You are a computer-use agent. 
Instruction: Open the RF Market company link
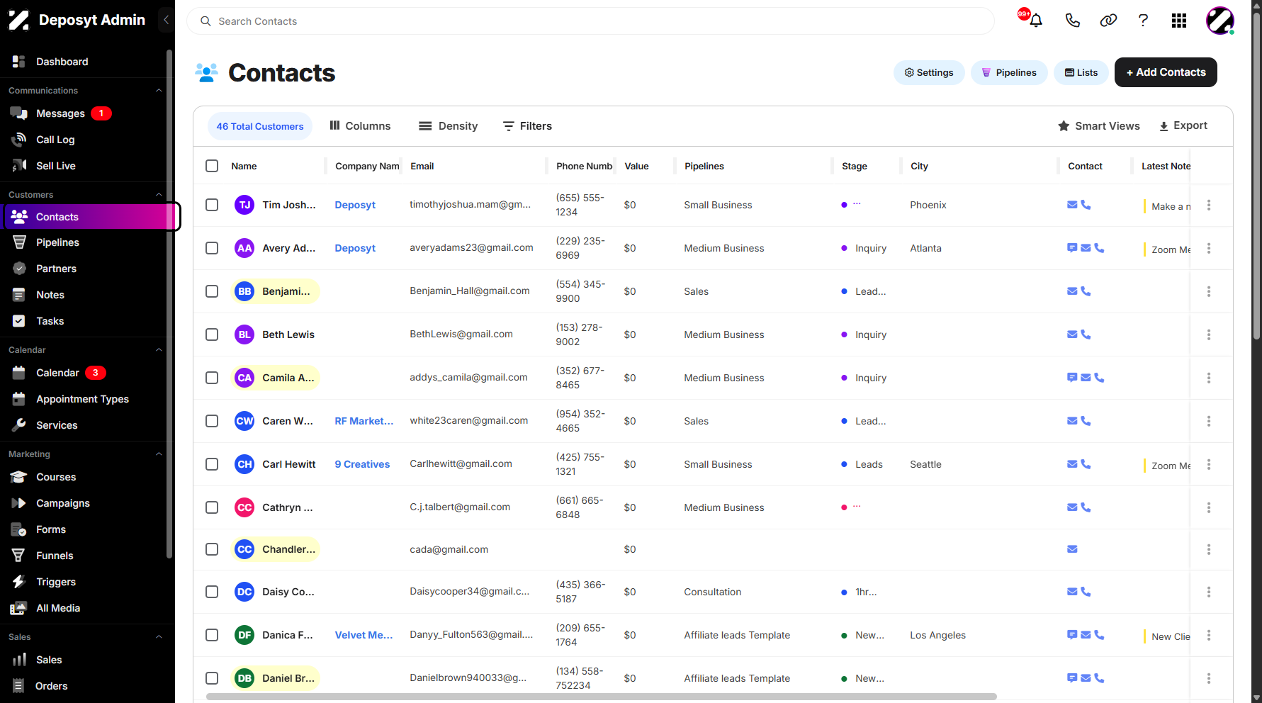point(364,421)
